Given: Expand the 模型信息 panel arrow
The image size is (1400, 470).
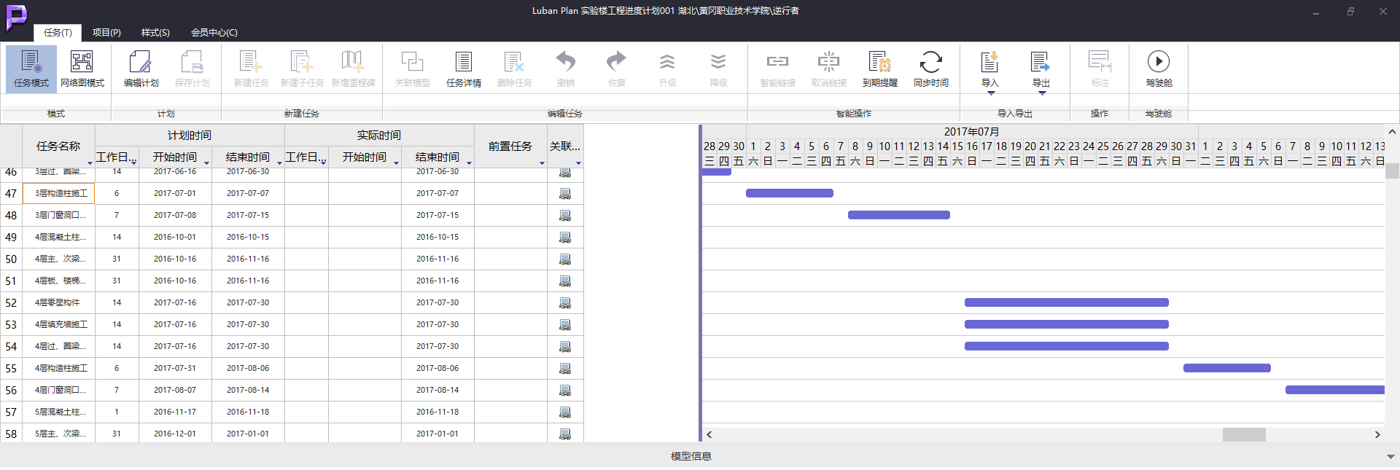Looking at the screenshot, I should [1390, 457].
